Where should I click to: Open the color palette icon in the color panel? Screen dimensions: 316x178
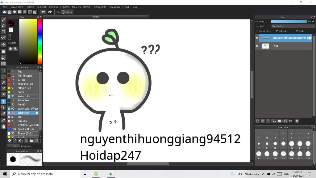click(10, 49)
